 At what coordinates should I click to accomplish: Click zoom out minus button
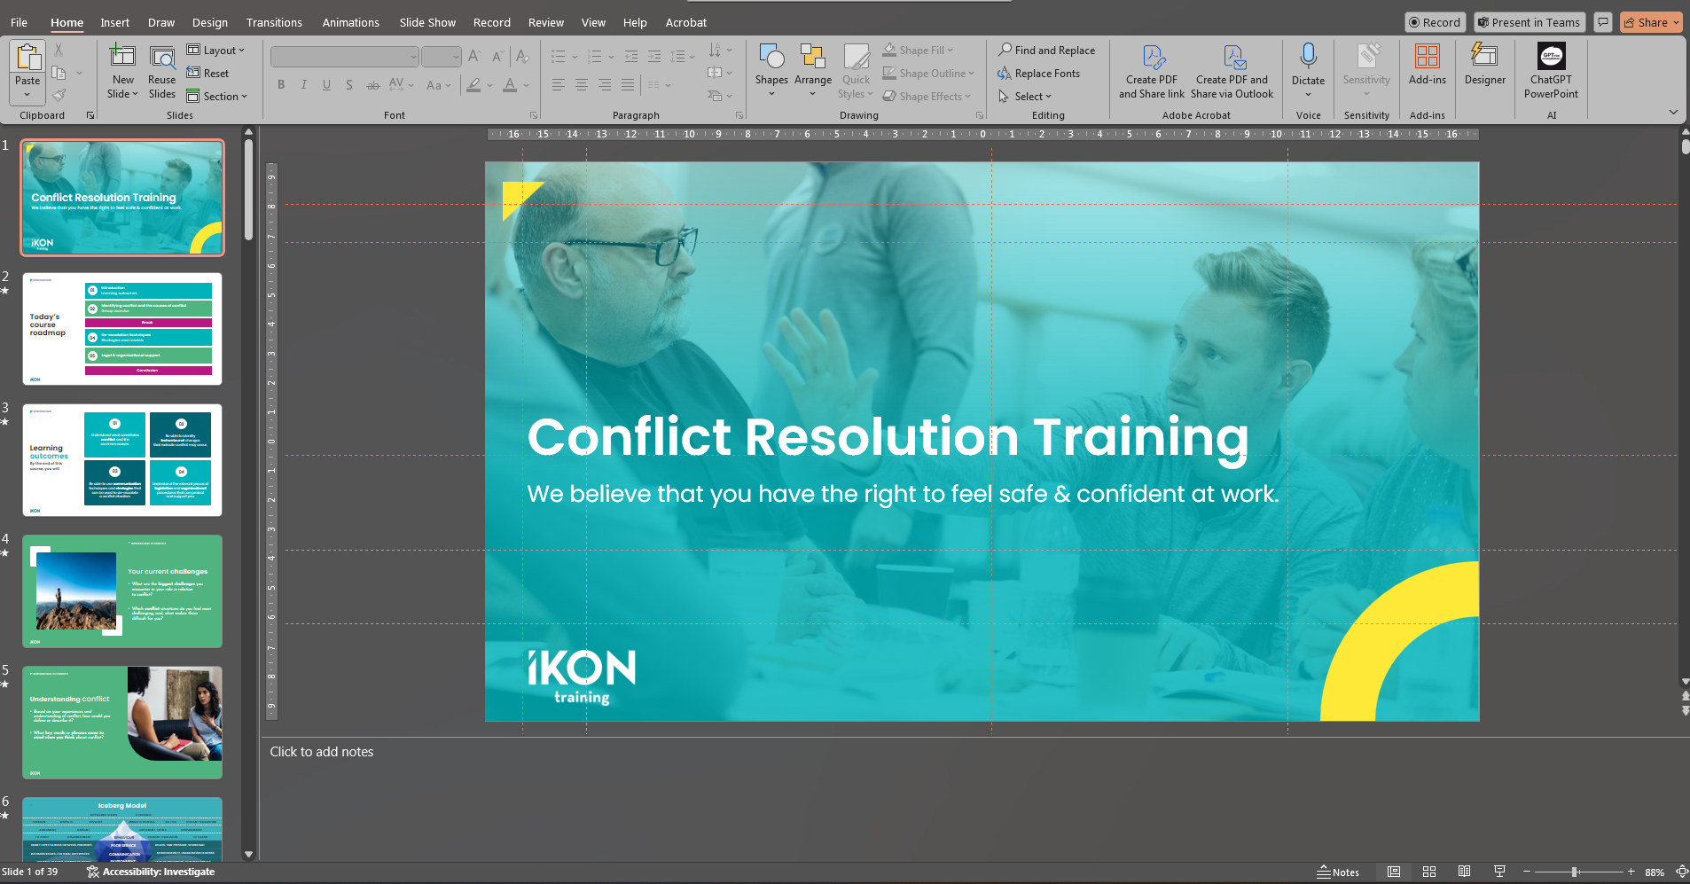click(1527, 872)
